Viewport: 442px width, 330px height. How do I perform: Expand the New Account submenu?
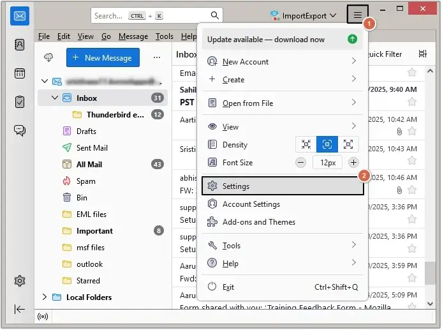tap(354, 61)
